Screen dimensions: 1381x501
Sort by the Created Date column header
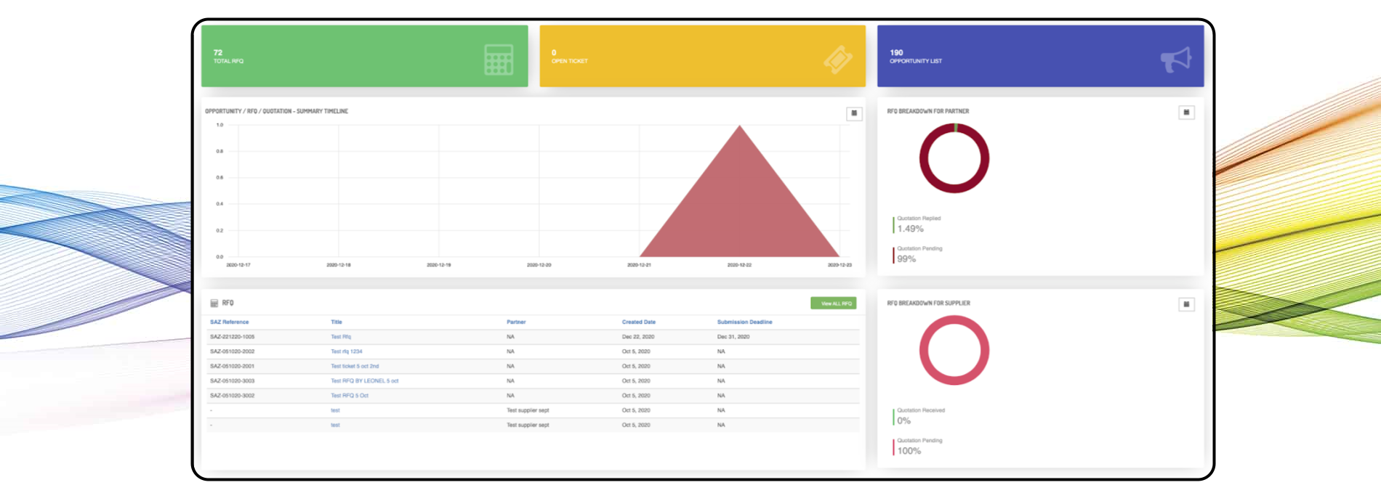pyautogui.click(x=639, y=322)
